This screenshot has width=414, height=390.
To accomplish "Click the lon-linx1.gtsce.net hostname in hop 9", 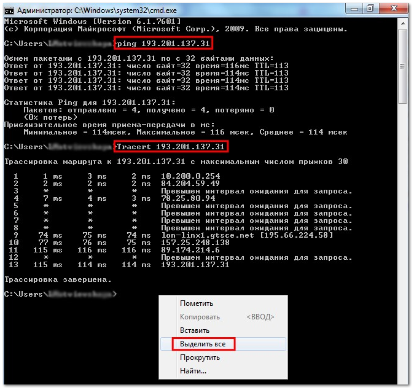I will [208, 235].
